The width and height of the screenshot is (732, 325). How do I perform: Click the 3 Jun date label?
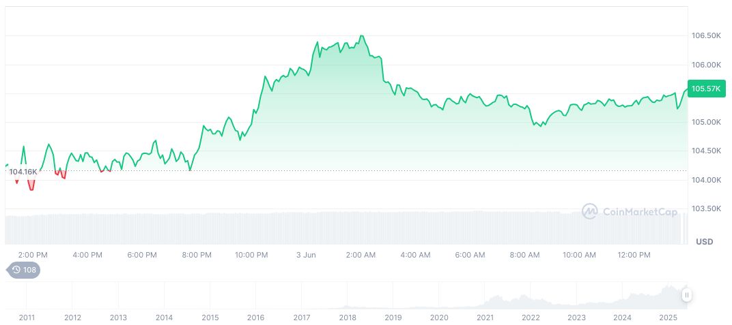pyautogui.click(x=306, y=255)
